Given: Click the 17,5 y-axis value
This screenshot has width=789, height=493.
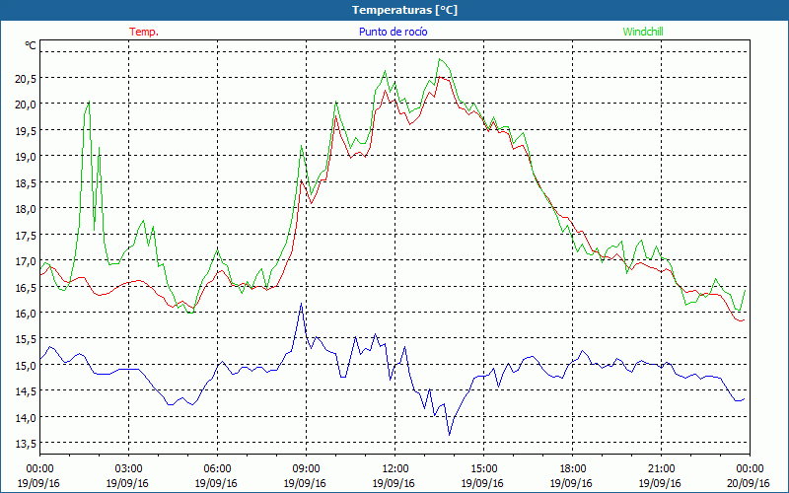Looking at the screenshot, I should coord(26,236).
